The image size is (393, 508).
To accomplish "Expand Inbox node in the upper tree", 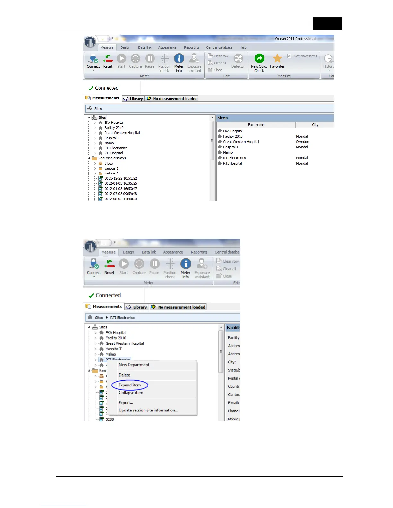I will [95, 164].
